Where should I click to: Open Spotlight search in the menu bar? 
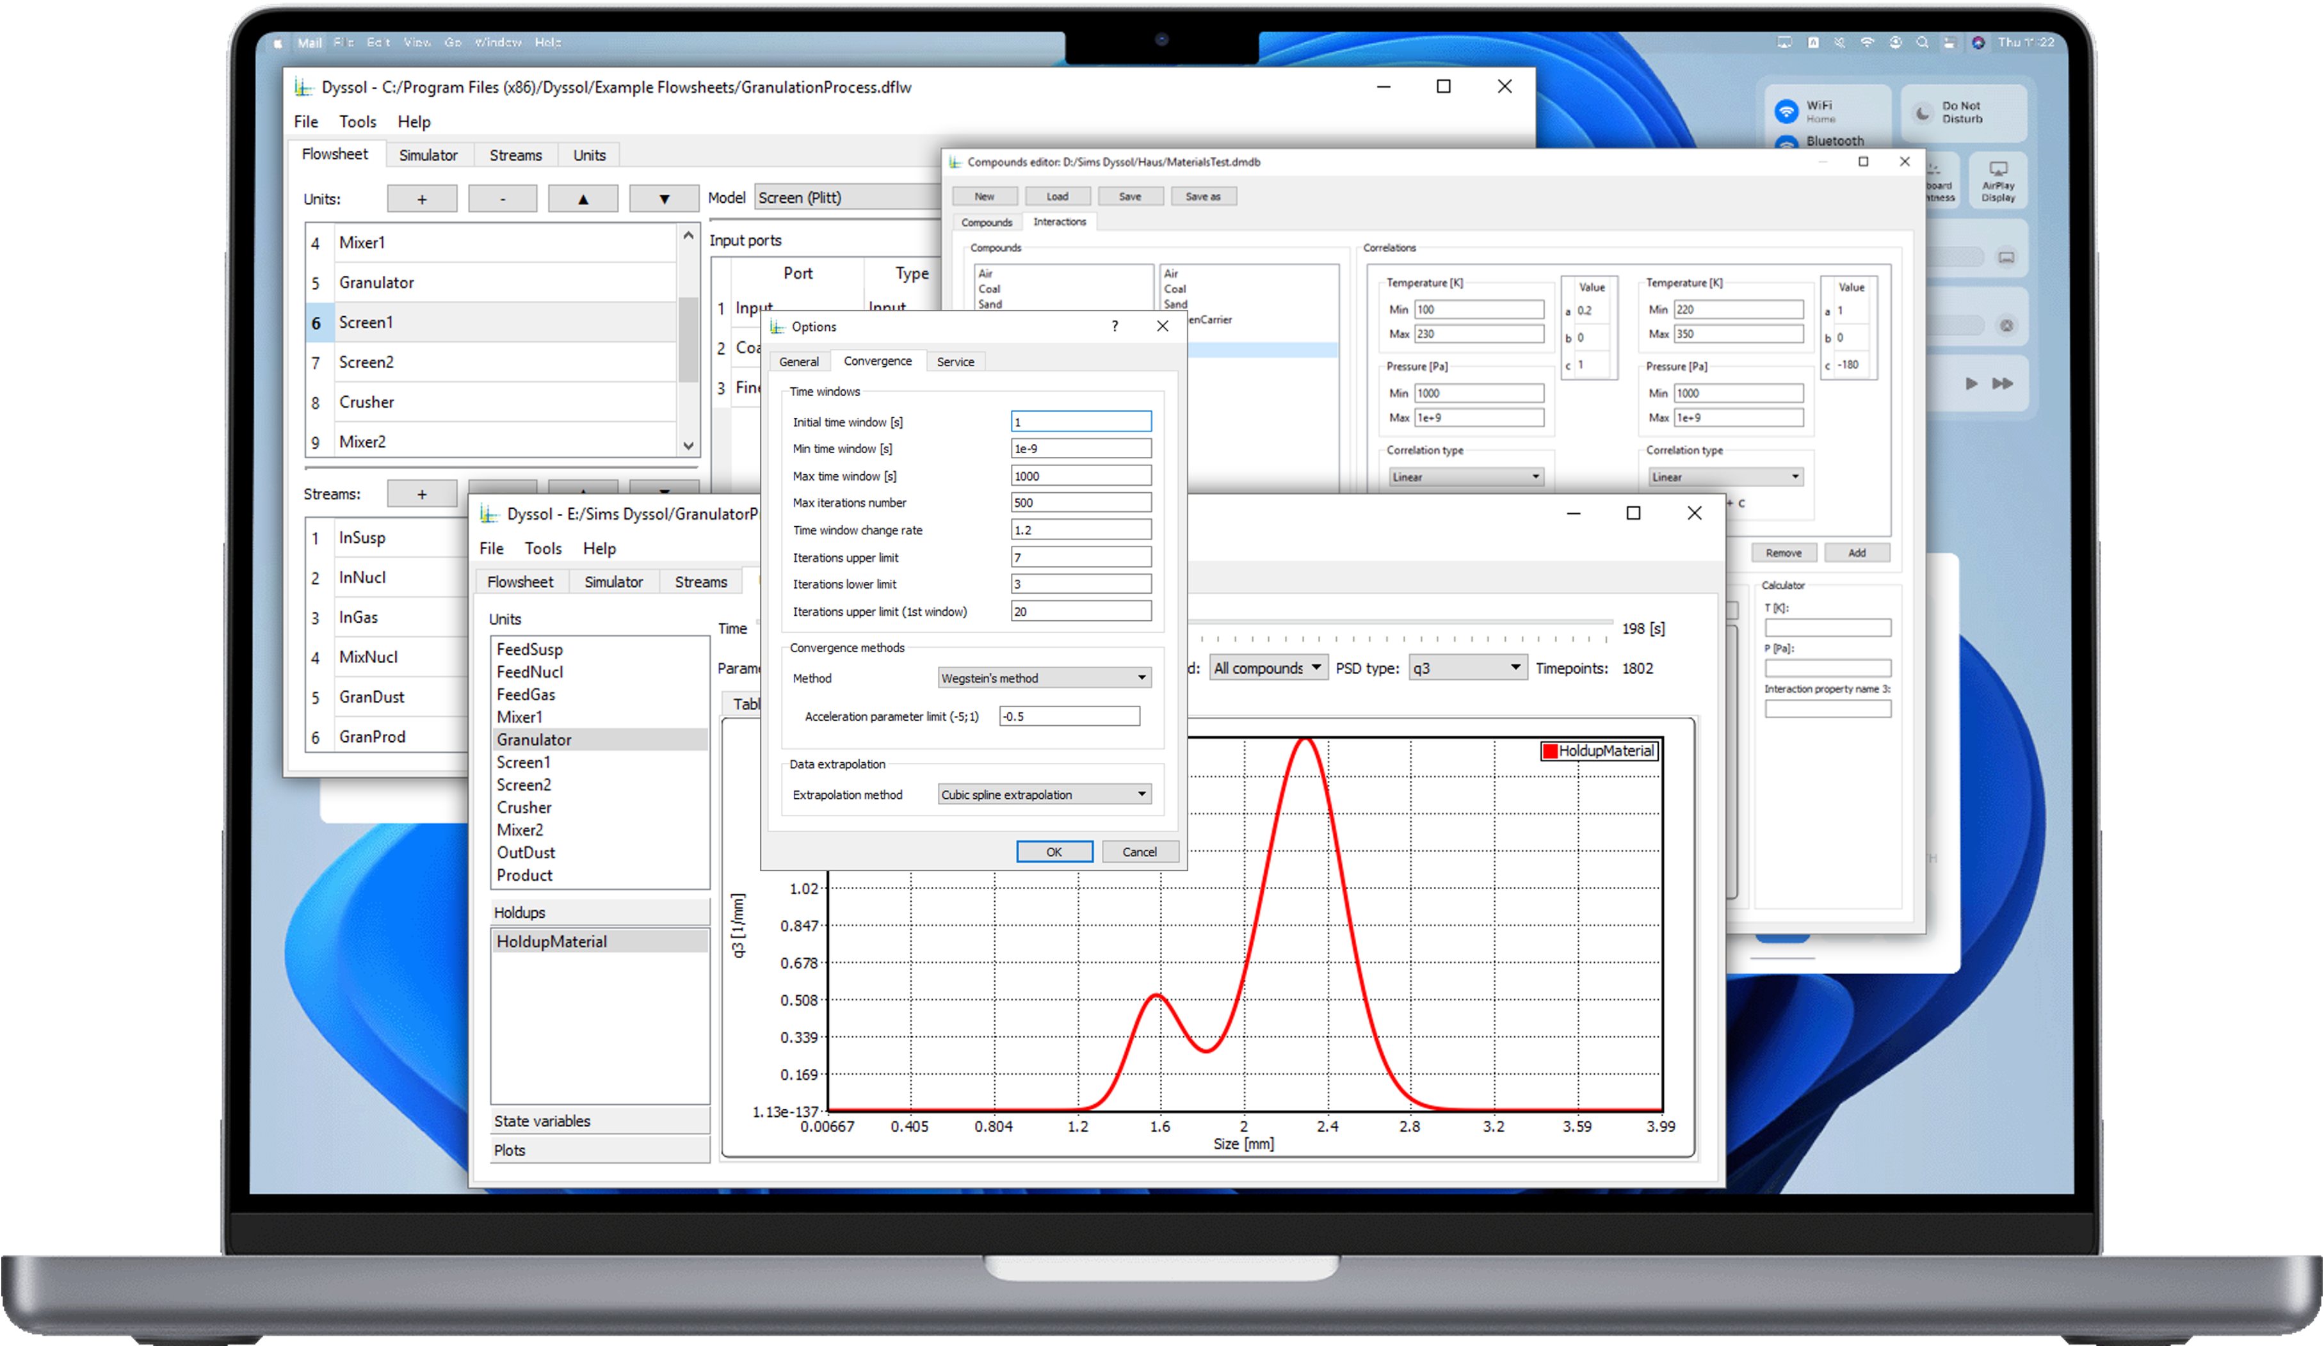click(x=1923, y=42)
